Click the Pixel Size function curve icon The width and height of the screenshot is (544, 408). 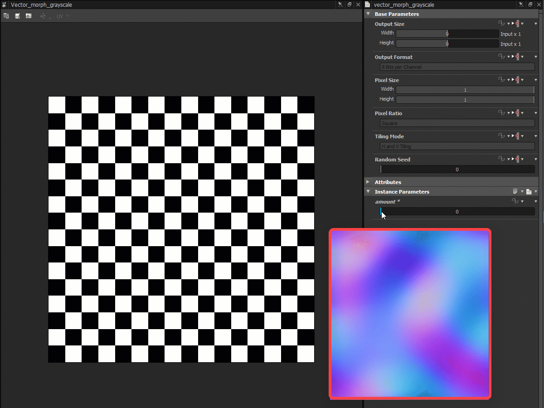click(501, 80)
